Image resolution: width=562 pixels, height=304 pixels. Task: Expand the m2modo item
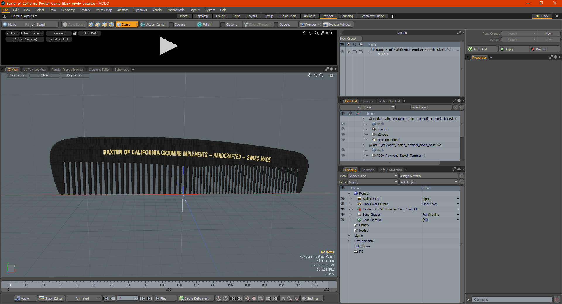coord(367,134)
